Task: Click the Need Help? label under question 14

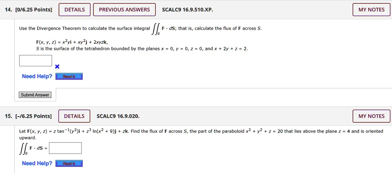Action: 37,77
